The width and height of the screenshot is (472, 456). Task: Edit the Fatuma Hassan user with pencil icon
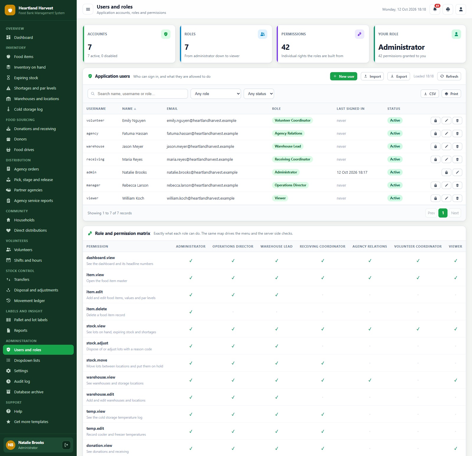tap(446, 133)
